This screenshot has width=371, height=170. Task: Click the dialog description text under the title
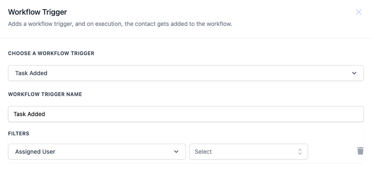tap(120, 24)
